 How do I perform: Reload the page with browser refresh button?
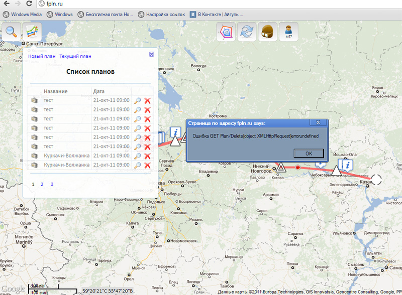[x=29, y=4]
